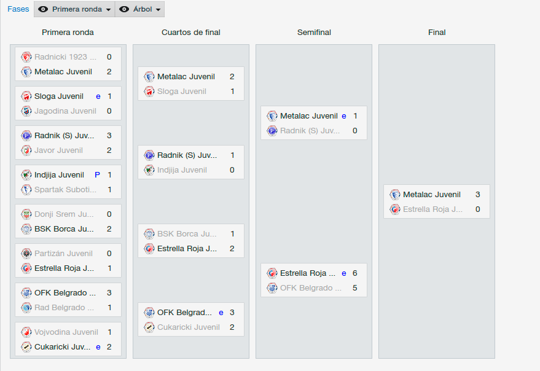Click the blue 'P' penalties marker for Indjija

[98, 175]
